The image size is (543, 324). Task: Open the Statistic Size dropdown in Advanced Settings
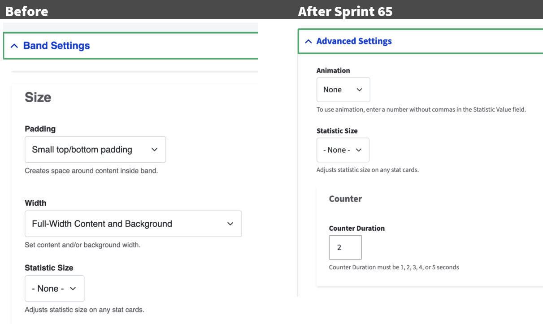343,150
